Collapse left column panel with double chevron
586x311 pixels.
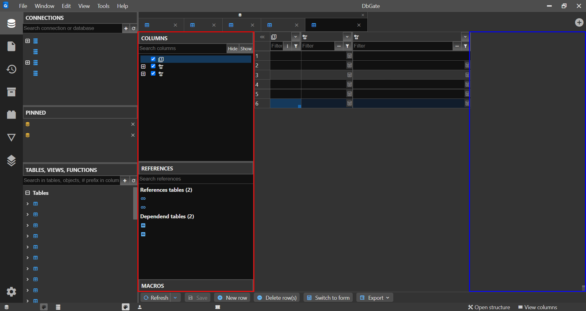click(262, 37)
